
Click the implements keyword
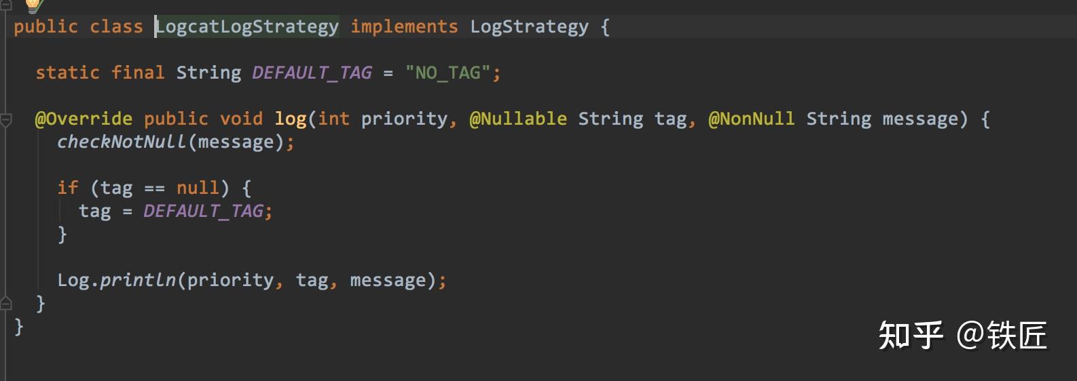click(404, 27)
